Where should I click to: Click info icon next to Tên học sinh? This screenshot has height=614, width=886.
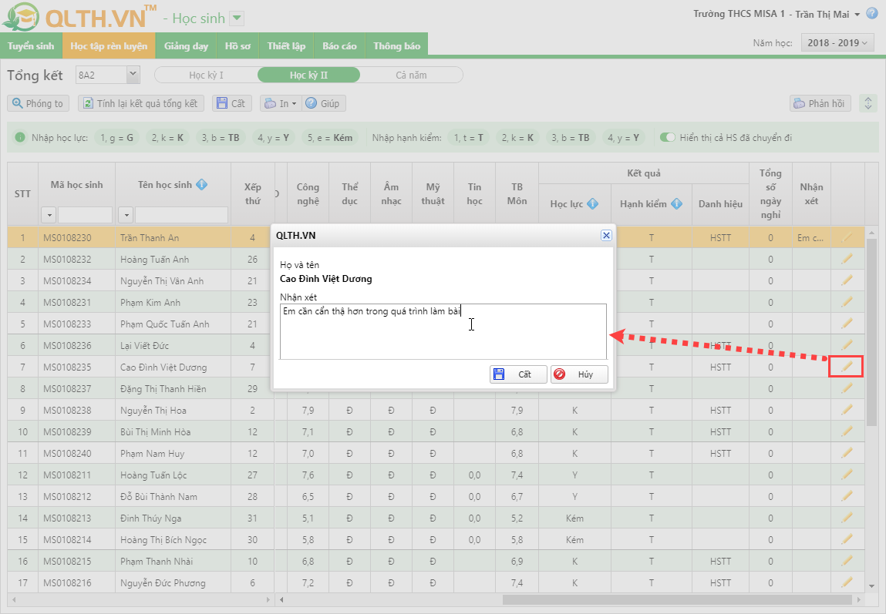(202, 184)
